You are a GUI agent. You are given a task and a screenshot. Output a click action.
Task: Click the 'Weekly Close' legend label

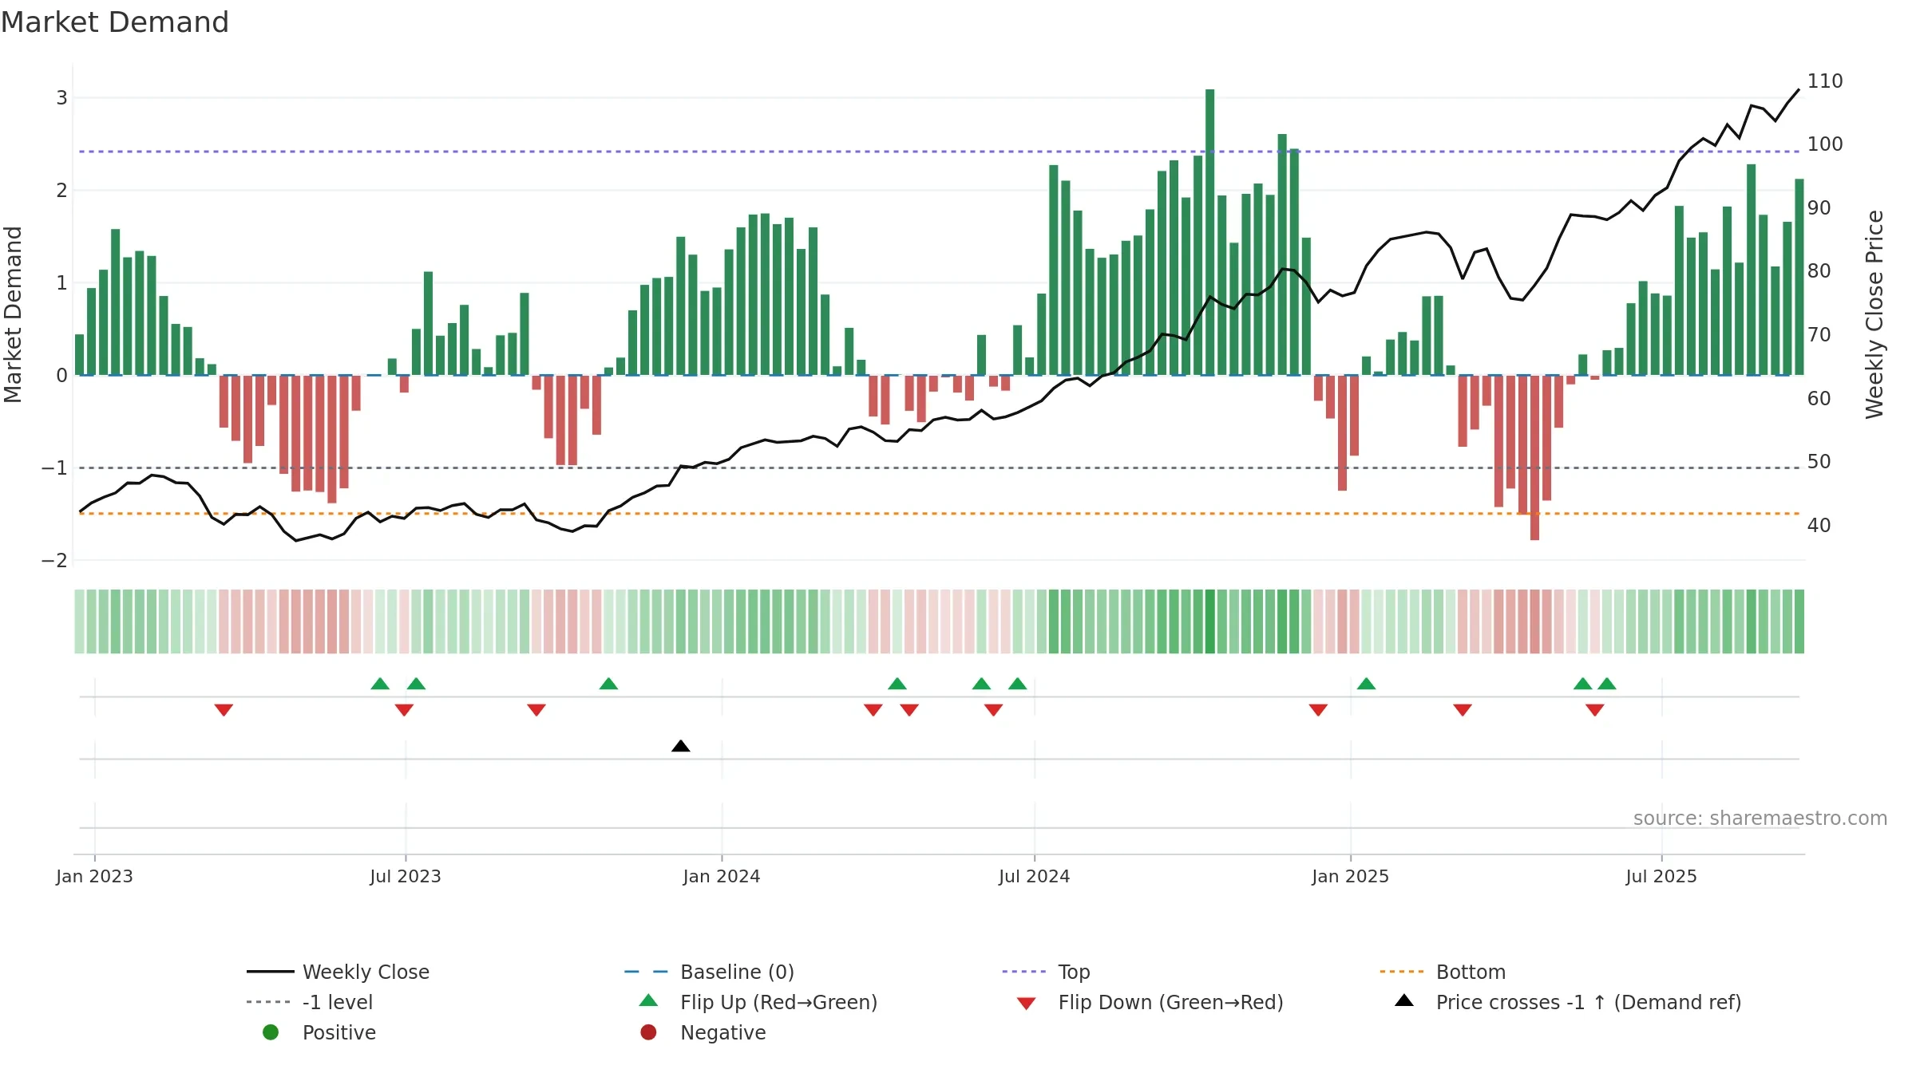click(366, 972)
